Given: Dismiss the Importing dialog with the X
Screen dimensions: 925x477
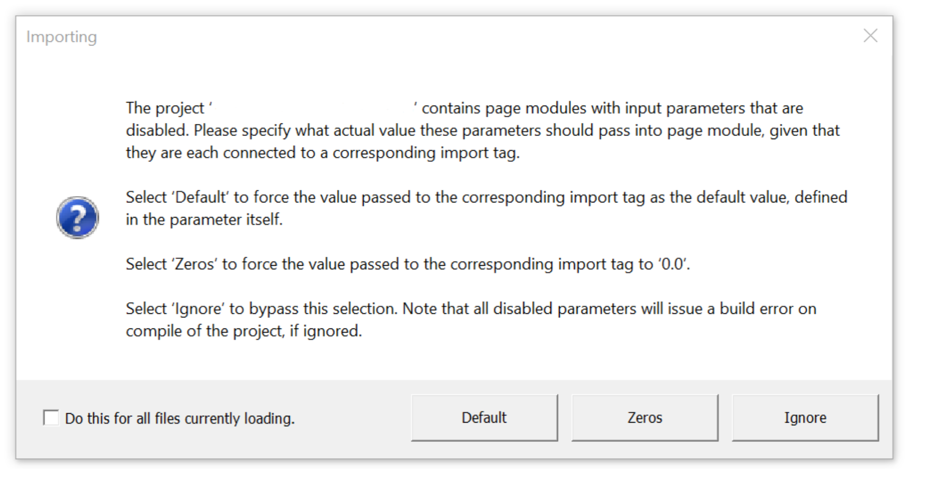Looking at the screenshot, I should coord(870,36).
